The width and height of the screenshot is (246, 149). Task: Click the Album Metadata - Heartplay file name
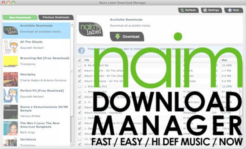[103, 112]
